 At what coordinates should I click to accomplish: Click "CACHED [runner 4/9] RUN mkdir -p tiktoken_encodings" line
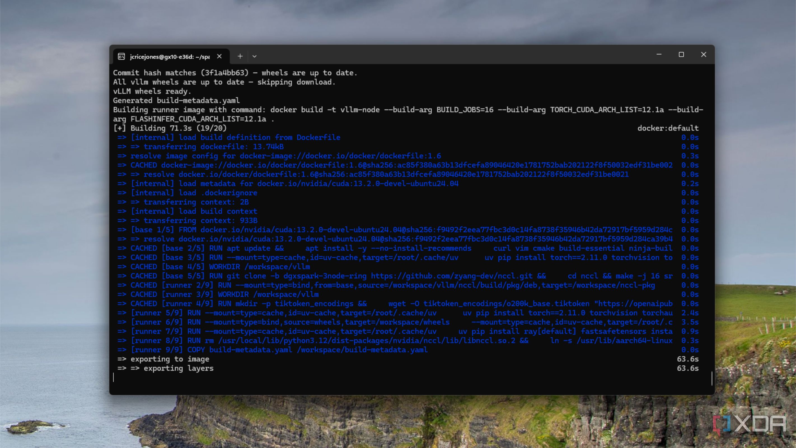coord(395,304)
